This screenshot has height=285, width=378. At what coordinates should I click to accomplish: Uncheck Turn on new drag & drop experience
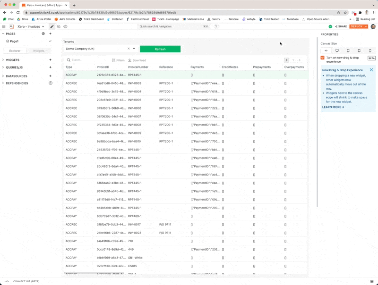[x=323, y=58]
